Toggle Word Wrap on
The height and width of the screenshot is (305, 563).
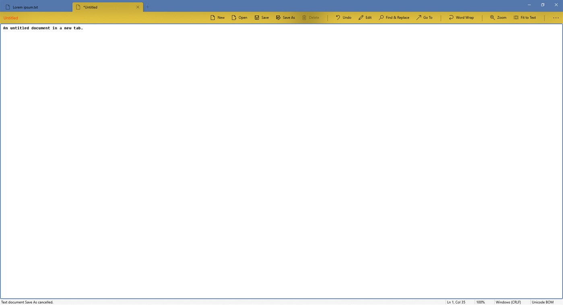pyautogui.click(x=461, y=17)
